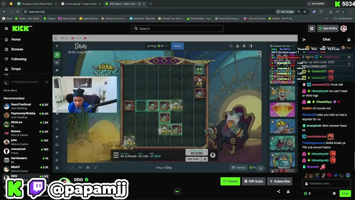Open Chrome's three-dot menu
Viewport: 355px width, 200px height.
(351, 12)
